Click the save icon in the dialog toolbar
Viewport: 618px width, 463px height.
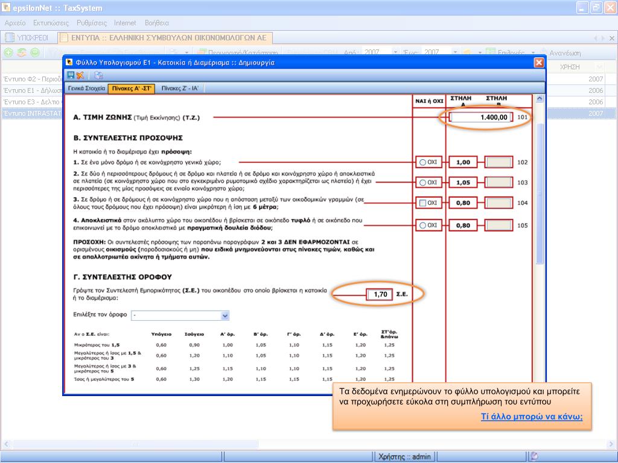click(x=71, y=75)
